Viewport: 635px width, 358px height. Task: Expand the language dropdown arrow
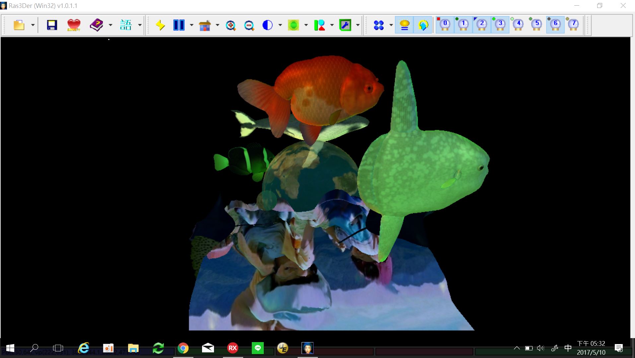coord(140,25)
